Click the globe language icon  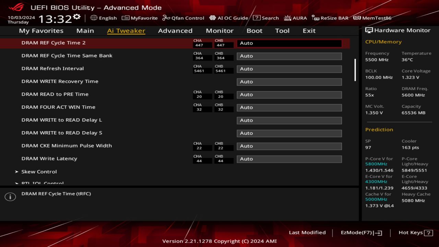point(94,18)
